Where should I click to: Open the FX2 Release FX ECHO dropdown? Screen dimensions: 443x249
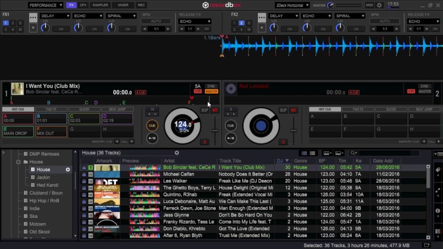click(424, 21)
